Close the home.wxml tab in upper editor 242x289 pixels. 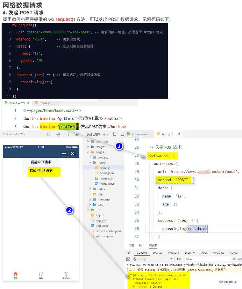click(x=28, y=103)
